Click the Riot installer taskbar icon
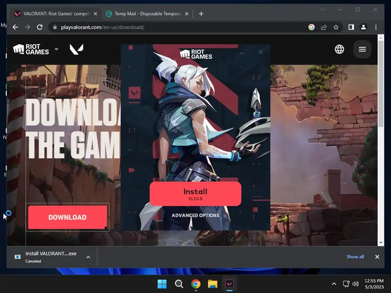This screenshot has width=391, height=293. click(229, 284)
